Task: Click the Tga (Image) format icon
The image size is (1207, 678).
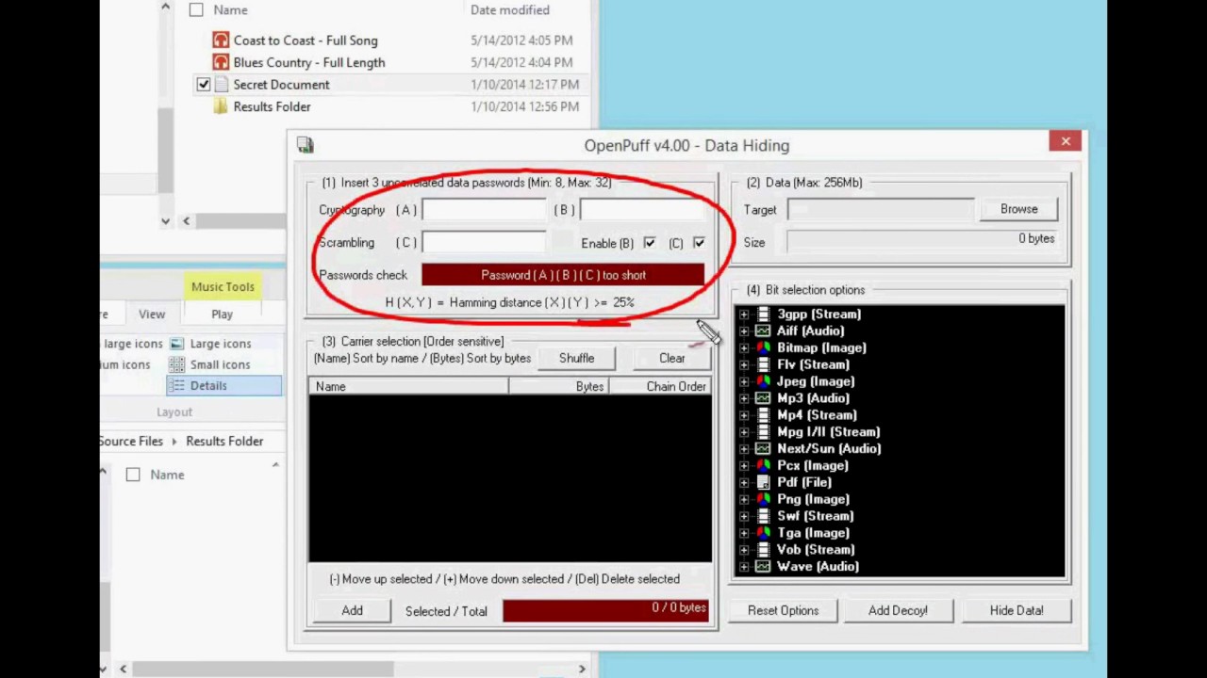Action: pyautogui.click(x=763, y=533)
